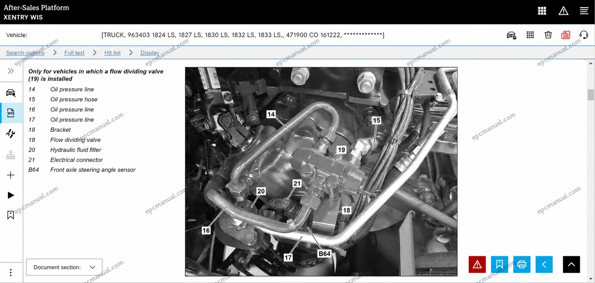
Task: Go to Hit list breadcrumb
Action: click(x=112, y=53)
